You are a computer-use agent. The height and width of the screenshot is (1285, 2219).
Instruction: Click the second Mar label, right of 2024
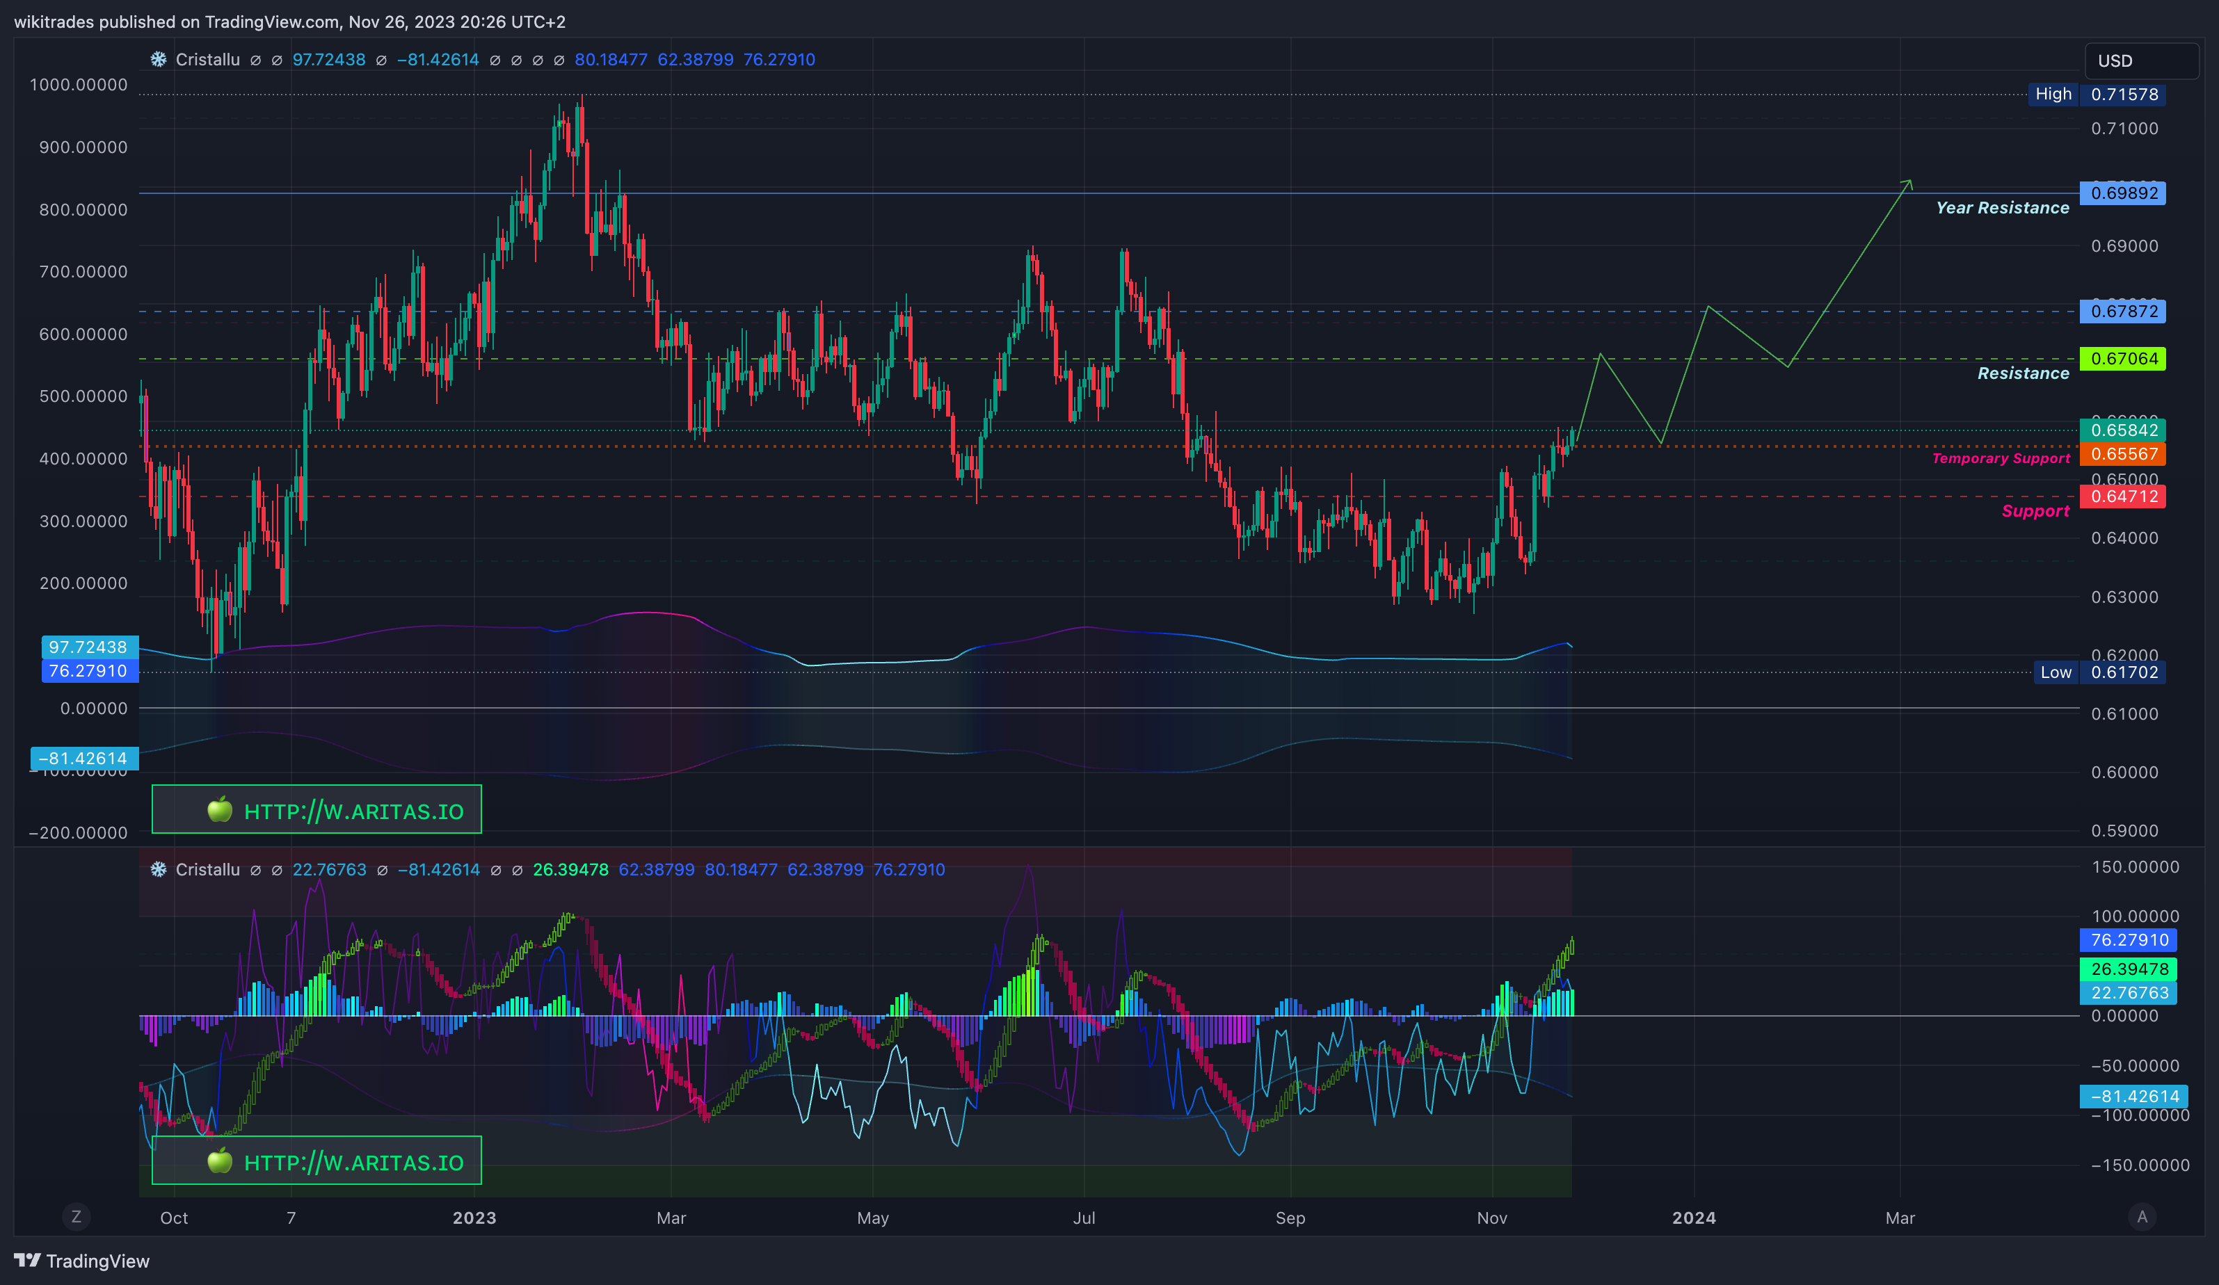1900,1218
